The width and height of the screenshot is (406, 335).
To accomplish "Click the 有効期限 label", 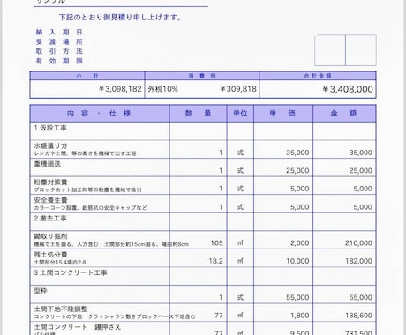I will pyautogui.click(x=59, y=61).
